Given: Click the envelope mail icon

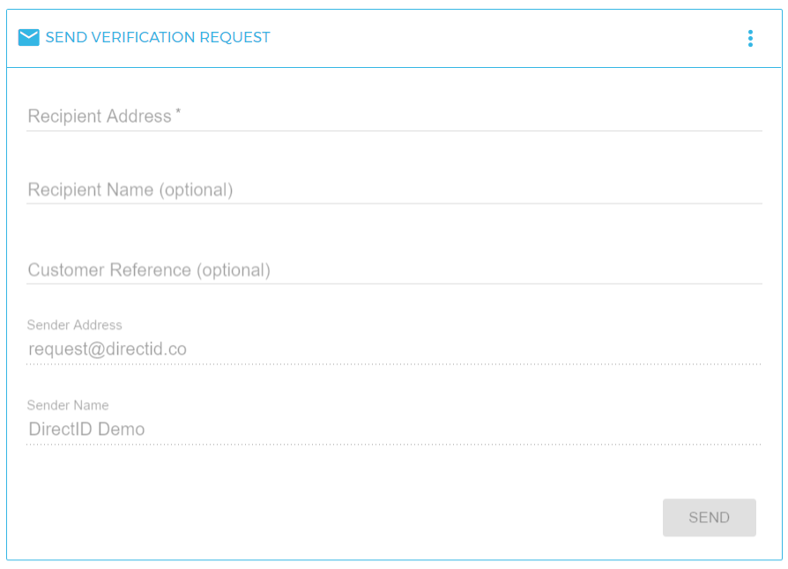Looking at the screenshot, I should click(x=28, y=38).
